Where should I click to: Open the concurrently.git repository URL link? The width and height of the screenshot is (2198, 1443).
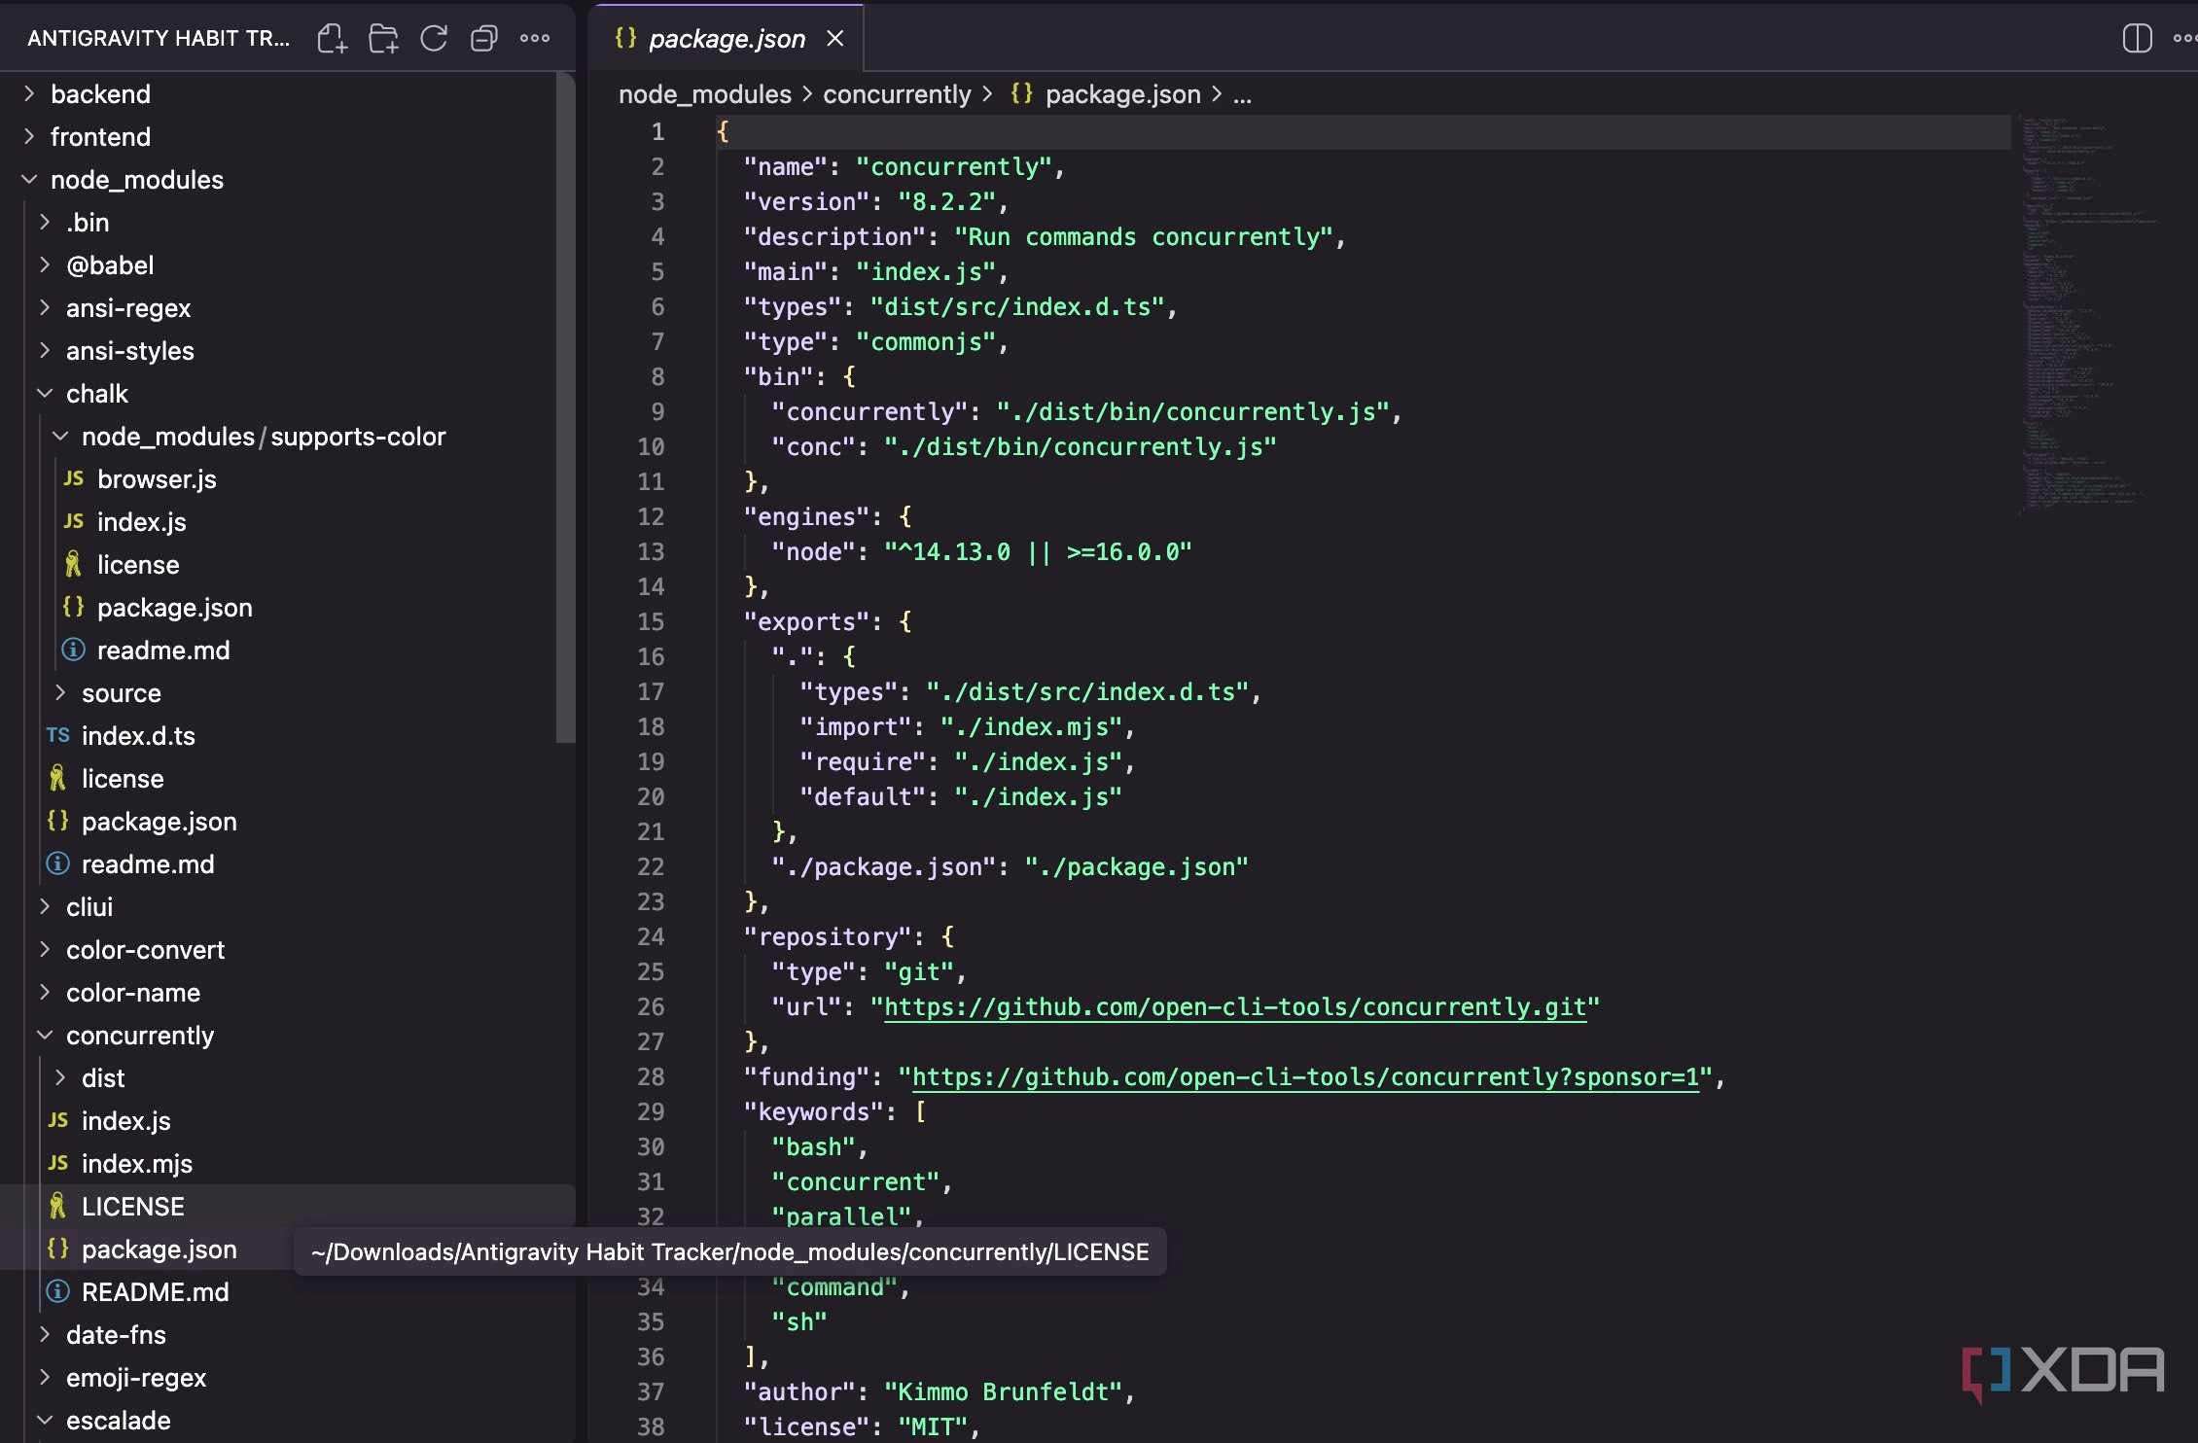(1235, 1007)
